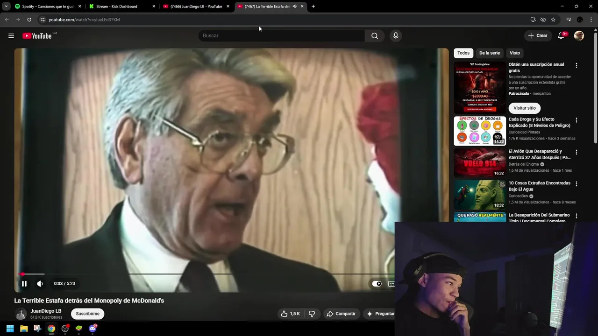
Task: Click the Buscar search field
Action: pyautogui.click(x=282, y=36)
